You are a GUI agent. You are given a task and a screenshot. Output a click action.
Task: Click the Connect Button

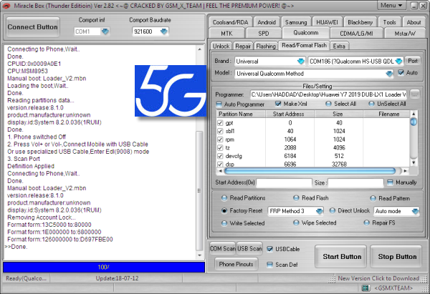click(x=33, y=27)
